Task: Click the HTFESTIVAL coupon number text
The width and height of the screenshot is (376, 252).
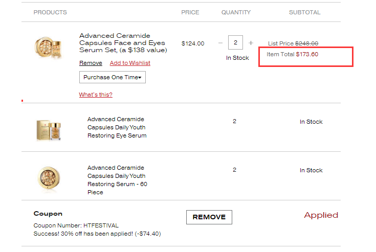Action: pos(101,225)
